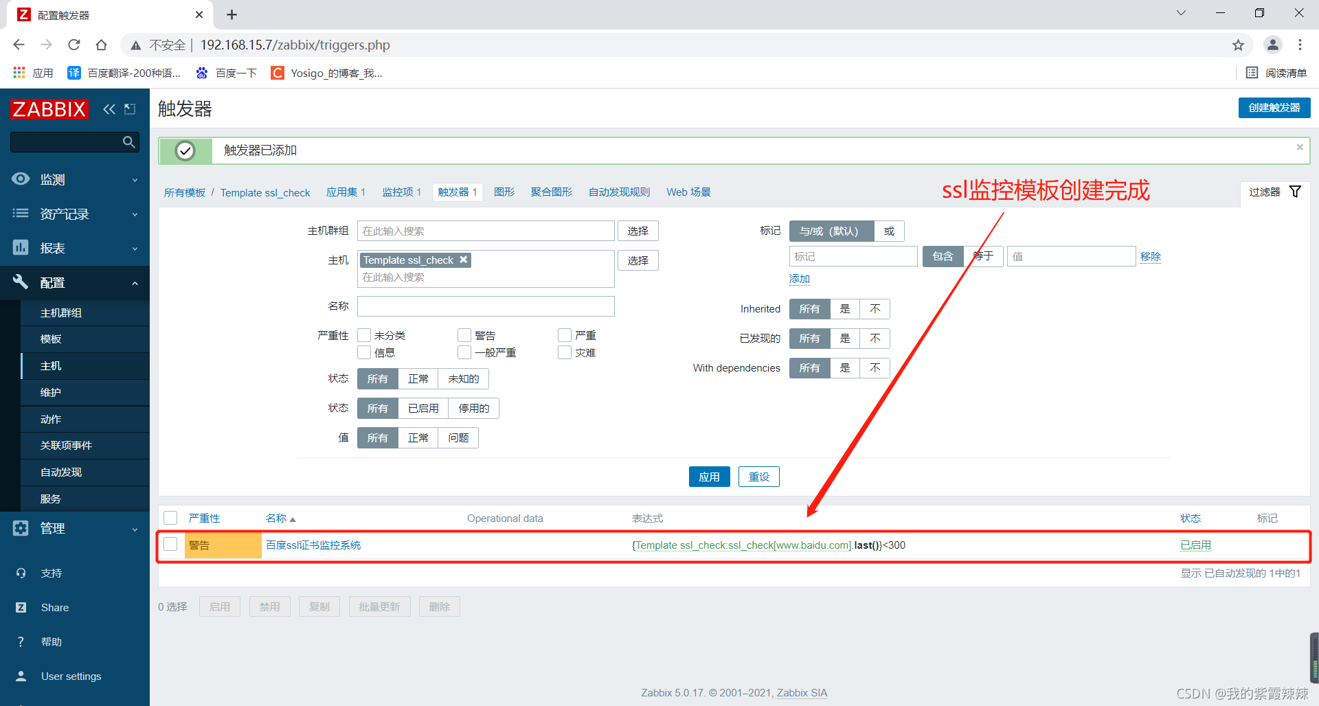
Task: Go back with the browser back arrow
Action: [x=19, y=45]
